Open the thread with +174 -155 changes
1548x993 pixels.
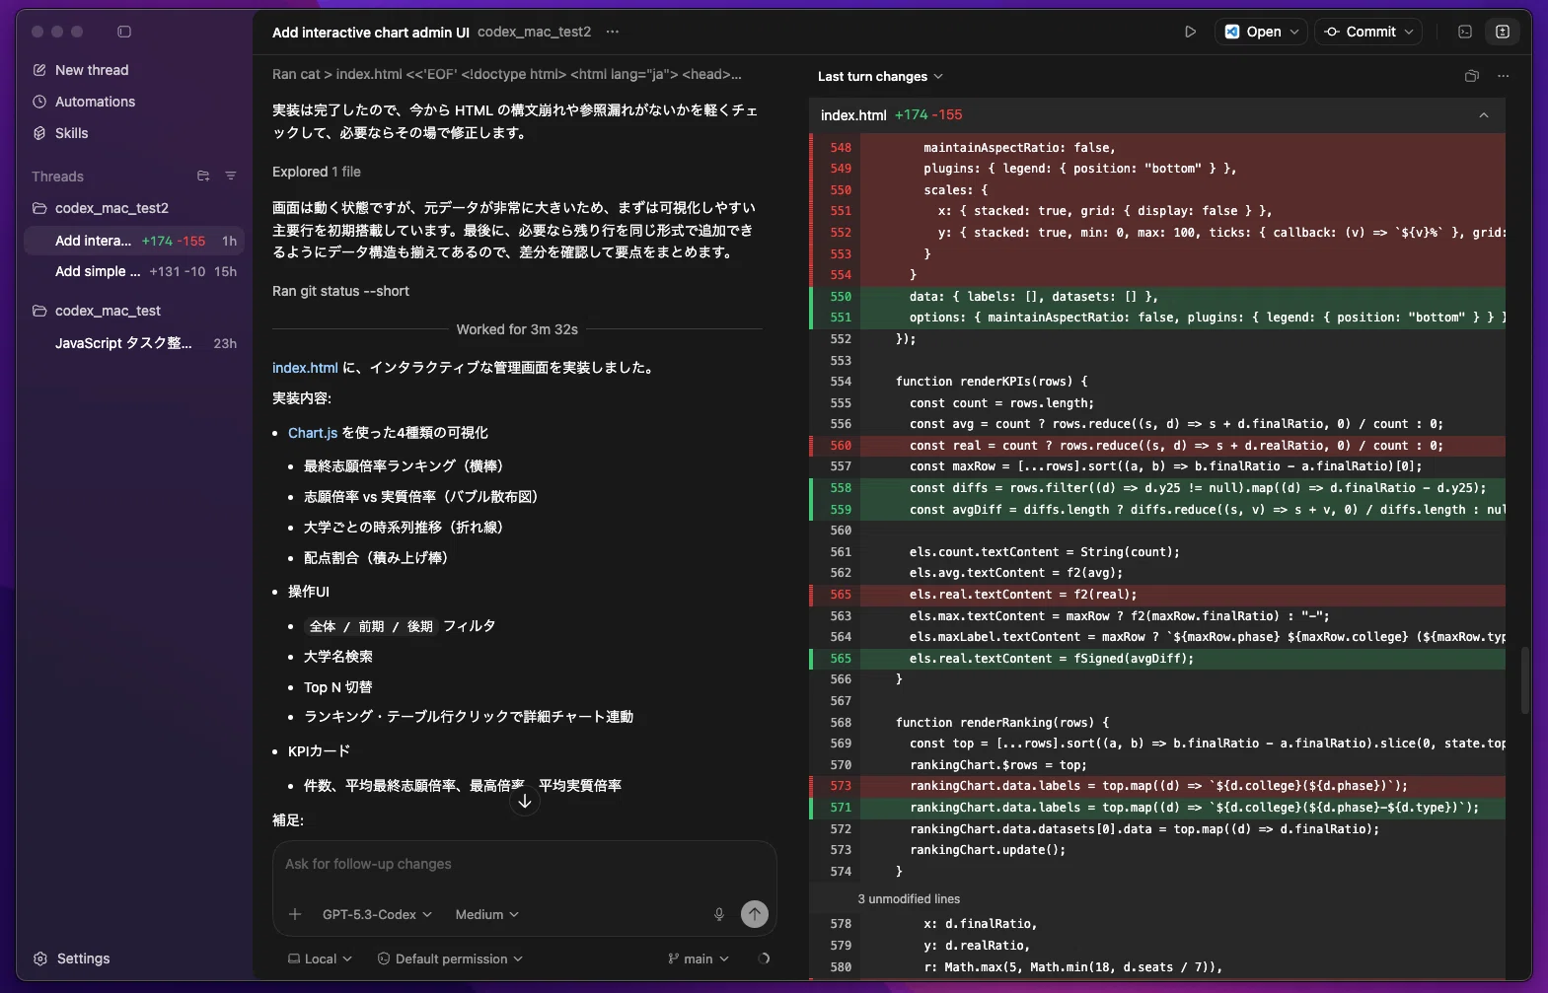[134, 241]
